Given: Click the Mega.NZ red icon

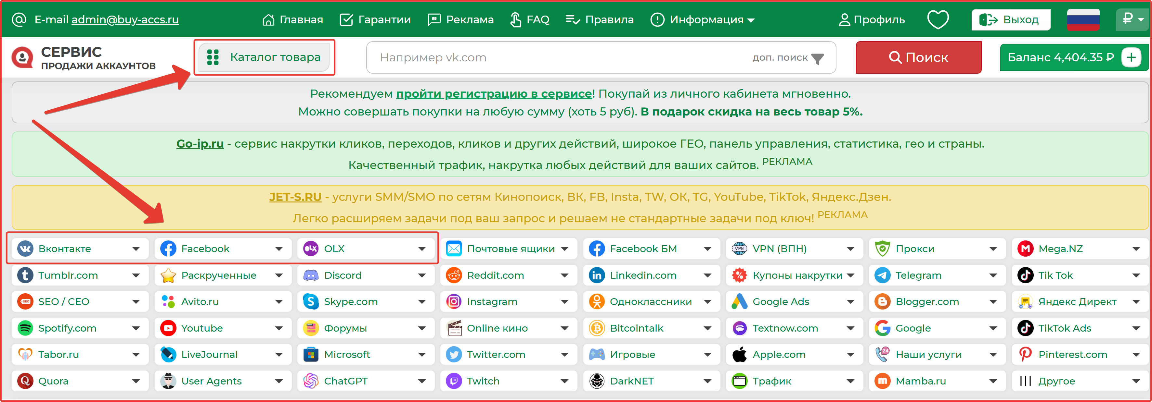Looking at the screenshot, I should pos(1025,249).
